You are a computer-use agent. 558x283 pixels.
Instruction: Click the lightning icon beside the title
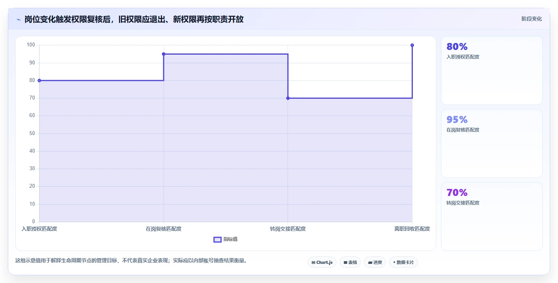coord(18,20)
